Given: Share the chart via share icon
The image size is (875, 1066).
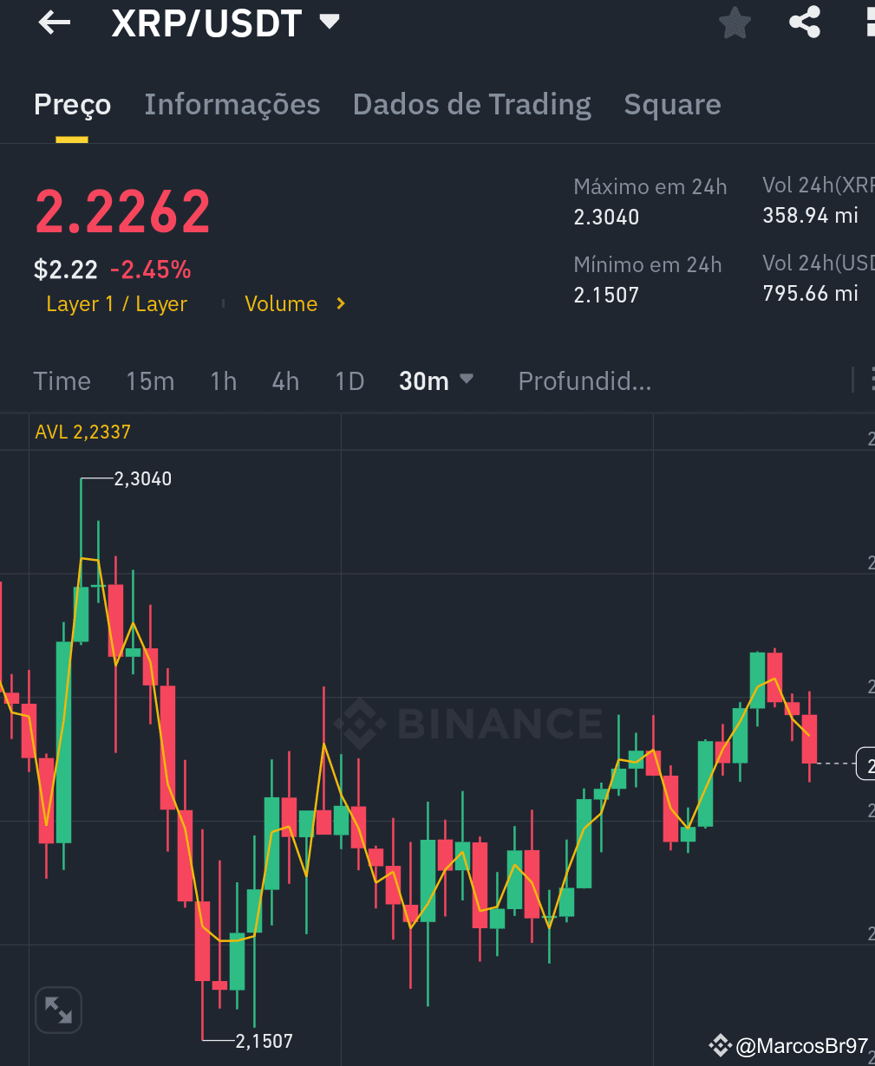Looking at the screenshot, I should (805, 23).
